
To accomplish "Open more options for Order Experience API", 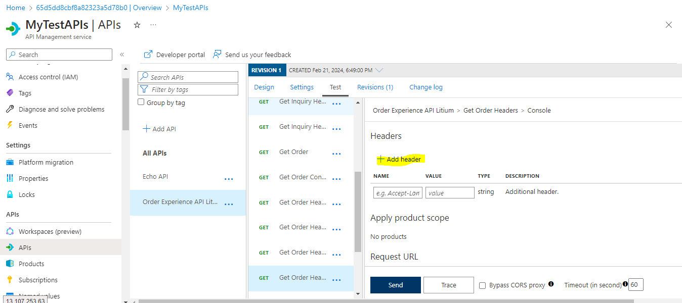I will point(229,204).
